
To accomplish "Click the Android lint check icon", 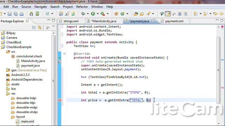I will [x=47, y=14].
